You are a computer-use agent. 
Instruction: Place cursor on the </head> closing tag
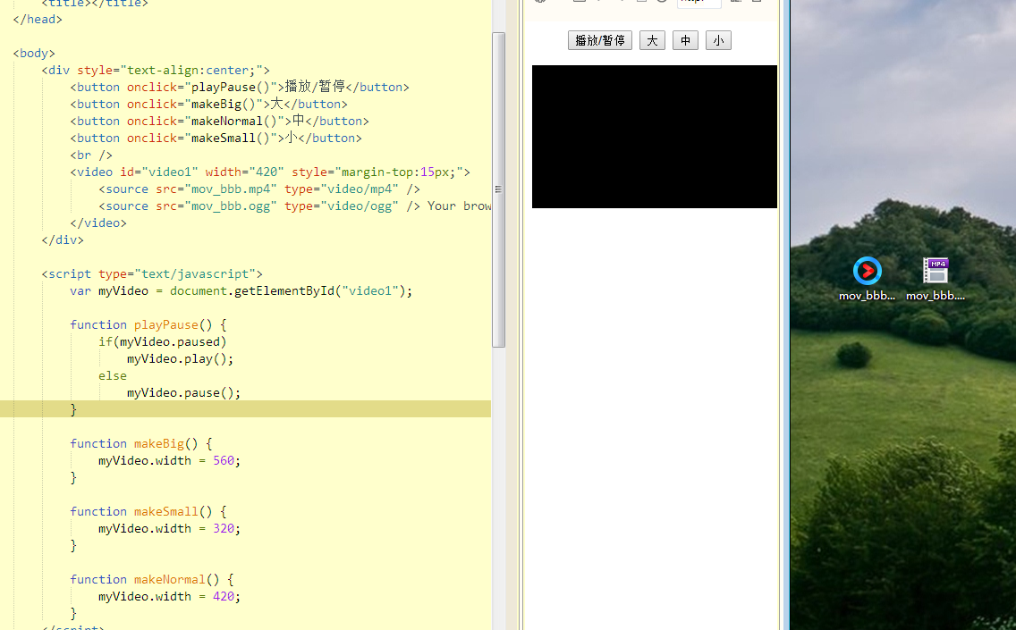38,20
